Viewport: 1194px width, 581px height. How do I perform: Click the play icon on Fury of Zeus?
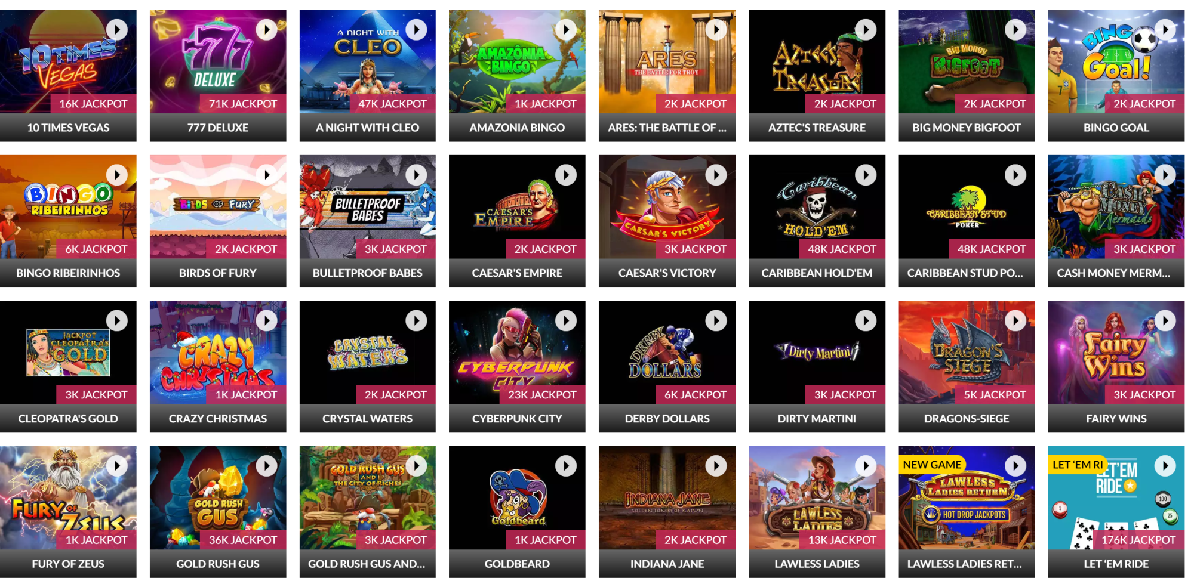(117, 466)
